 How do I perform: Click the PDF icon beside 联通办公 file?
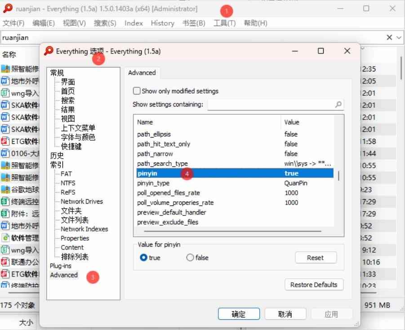5,262
